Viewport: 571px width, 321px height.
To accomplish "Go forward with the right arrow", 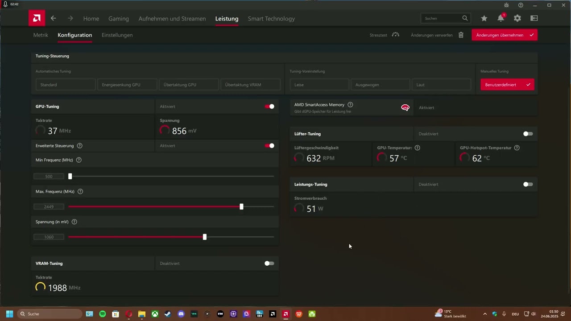I will [x=70, y=18].
